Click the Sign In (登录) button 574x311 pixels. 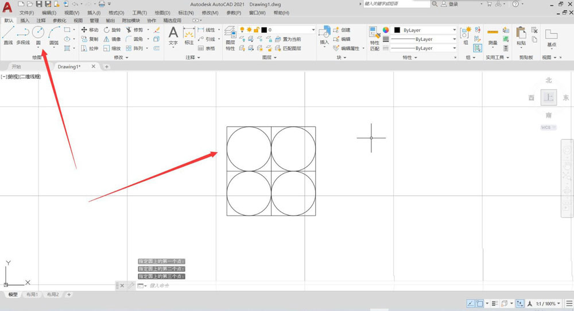click(x=449, y=4)
